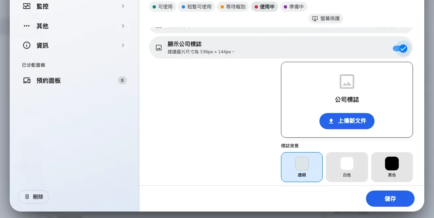Image resolution: width=434 pixels, height=218 pixels.
Task: Open the 其他 sidebar item
Action: [74, 26]
